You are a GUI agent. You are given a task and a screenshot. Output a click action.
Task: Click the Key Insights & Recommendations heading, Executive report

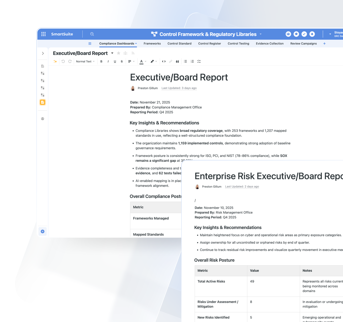click(x=164, y=123)
